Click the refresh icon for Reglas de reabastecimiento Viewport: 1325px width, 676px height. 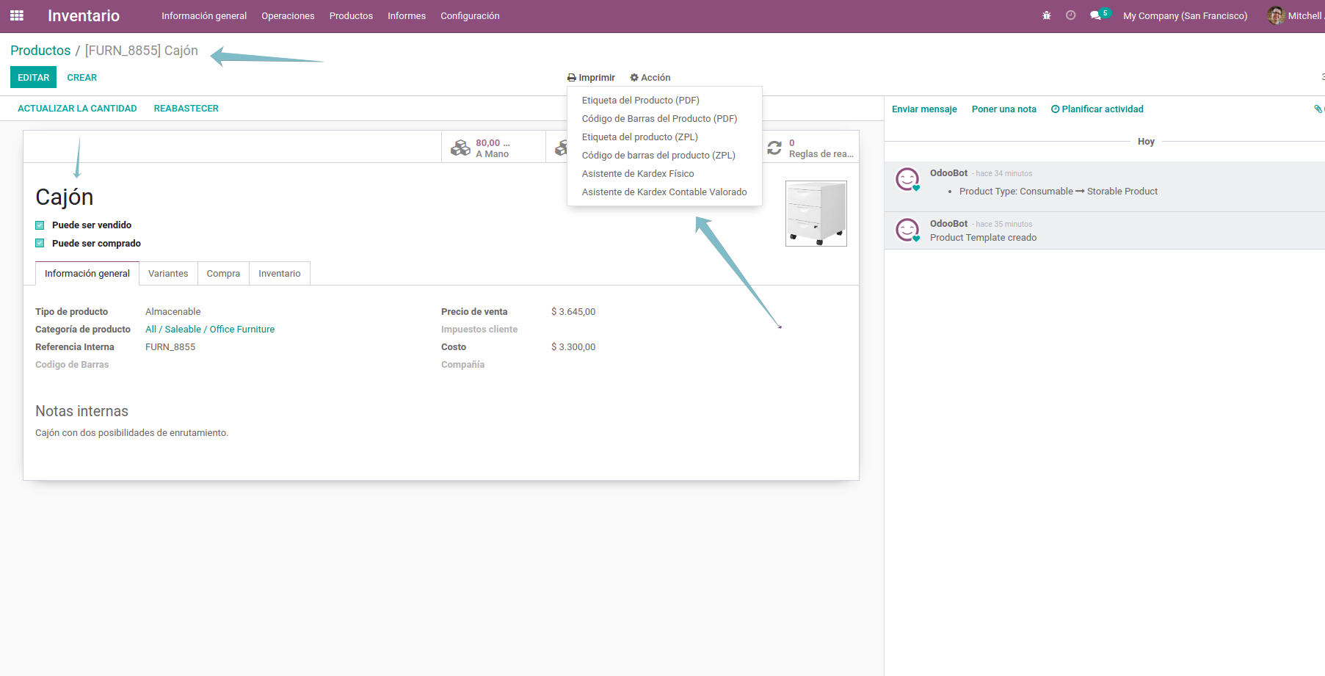774,148
